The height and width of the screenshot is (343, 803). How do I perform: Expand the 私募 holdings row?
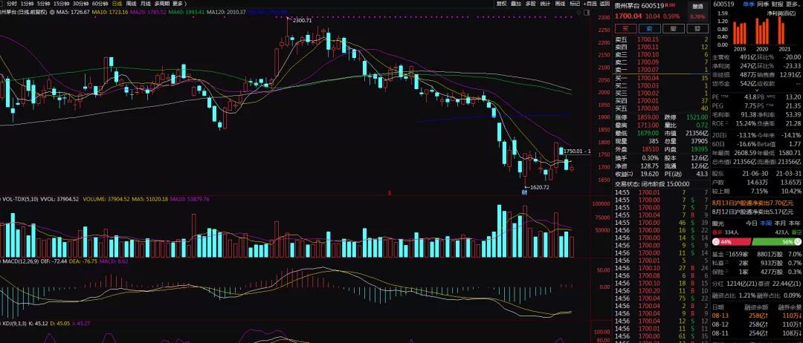tap(757, 263)
